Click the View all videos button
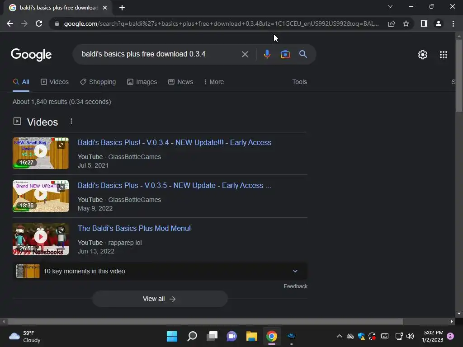The image size is (463, 347). tap(160, 299)
